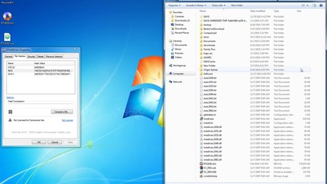Select the globdata.ini configuration file
Screen dimensions: 327x184
pyautogui.click(x=209, y=114)
